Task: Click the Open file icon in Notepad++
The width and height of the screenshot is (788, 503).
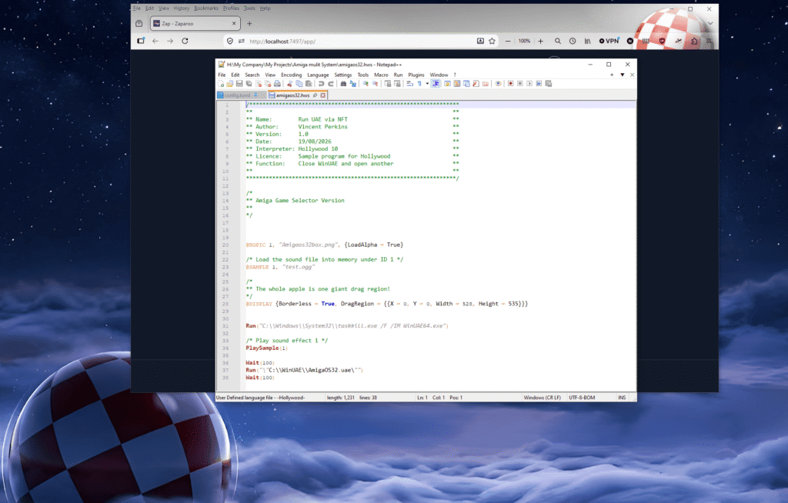Action: (229, 83)
